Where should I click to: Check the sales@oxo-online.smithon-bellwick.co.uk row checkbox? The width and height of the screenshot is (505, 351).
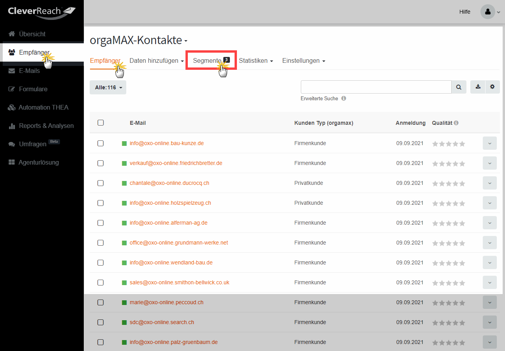(101, 282)
